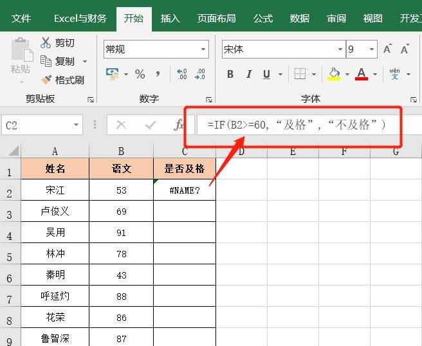Select column A header
Image resolution: width=422 pixels, height=346 pixels.
pos(55,152)
